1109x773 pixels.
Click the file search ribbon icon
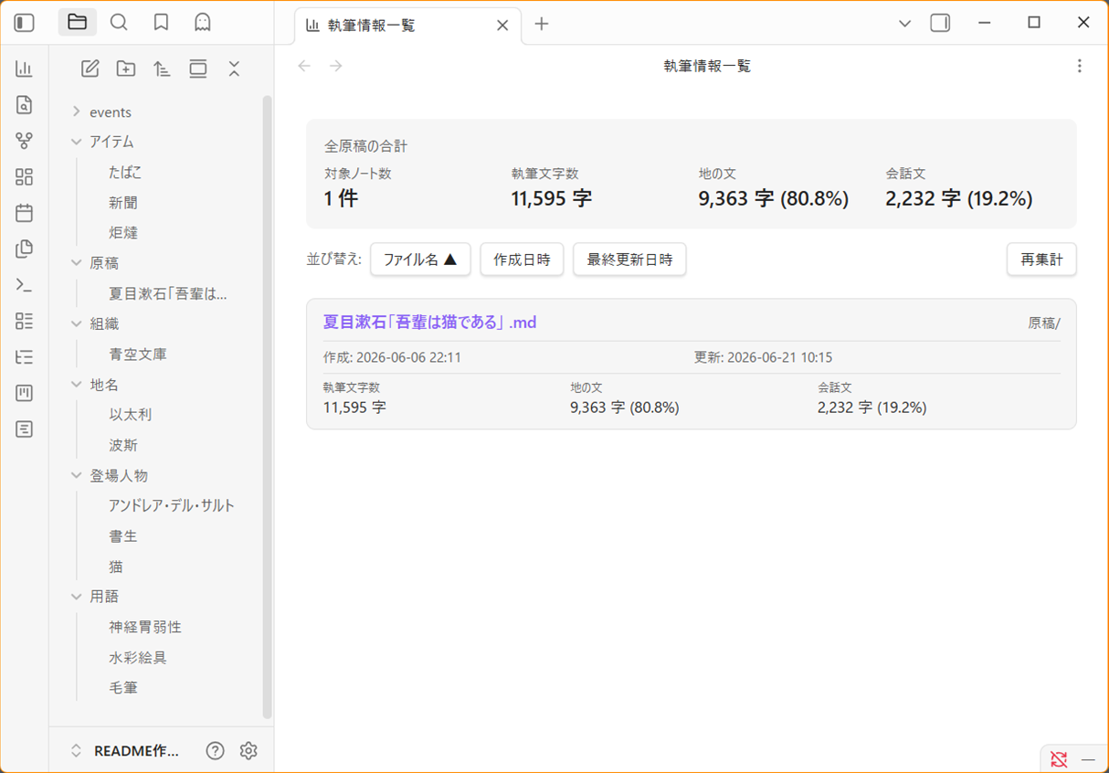pyautogui.click(x=25, y=105)
